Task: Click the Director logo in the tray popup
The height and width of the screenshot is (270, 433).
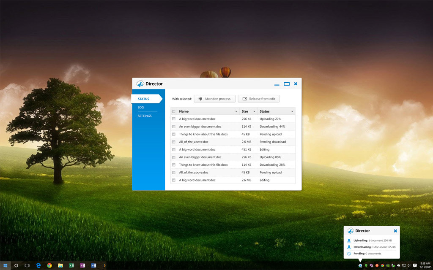Action: point(351,231)
